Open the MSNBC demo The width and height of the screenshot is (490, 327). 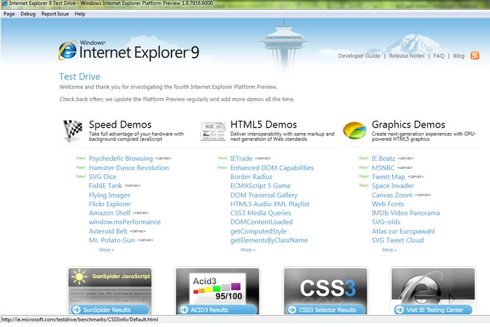(x=383, y=167)
